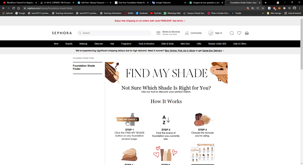Open the Skincare menu
Viewport: 303px width, 165px height.
pos(99,44)
